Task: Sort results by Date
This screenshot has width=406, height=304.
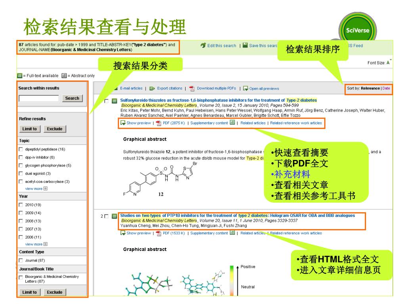Action: pyautogui.click(x=386, y=88)
